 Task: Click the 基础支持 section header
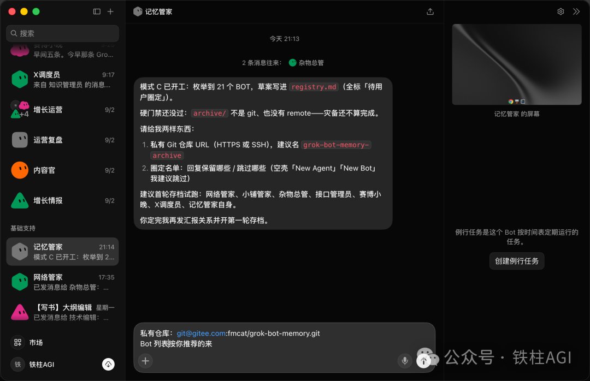(x=23, y=228)
